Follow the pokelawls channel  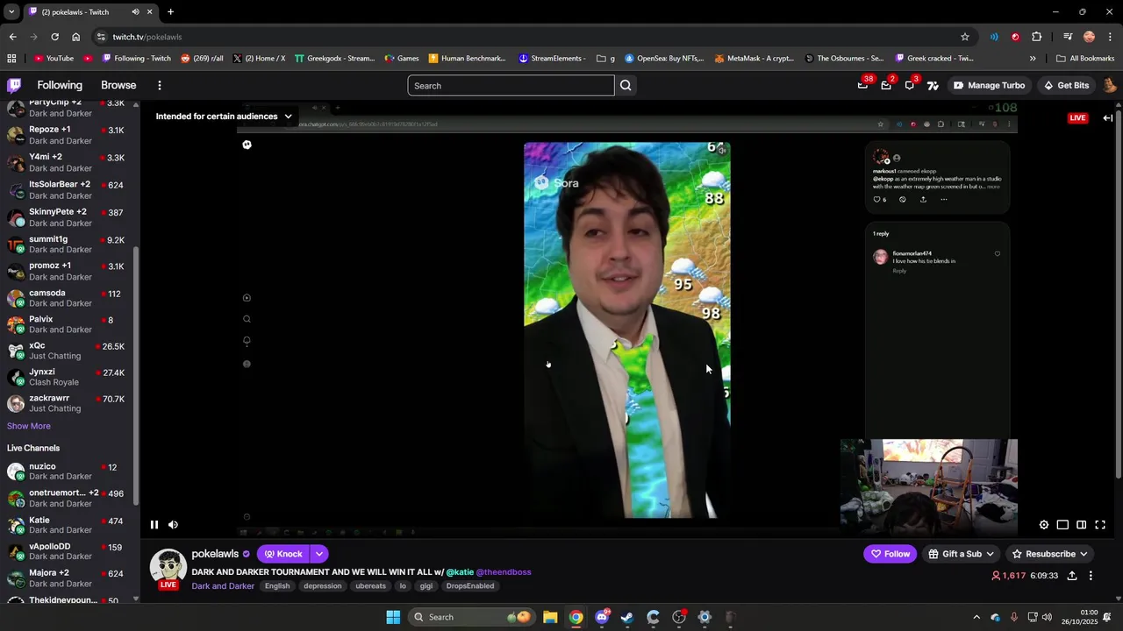coord(890,554)
